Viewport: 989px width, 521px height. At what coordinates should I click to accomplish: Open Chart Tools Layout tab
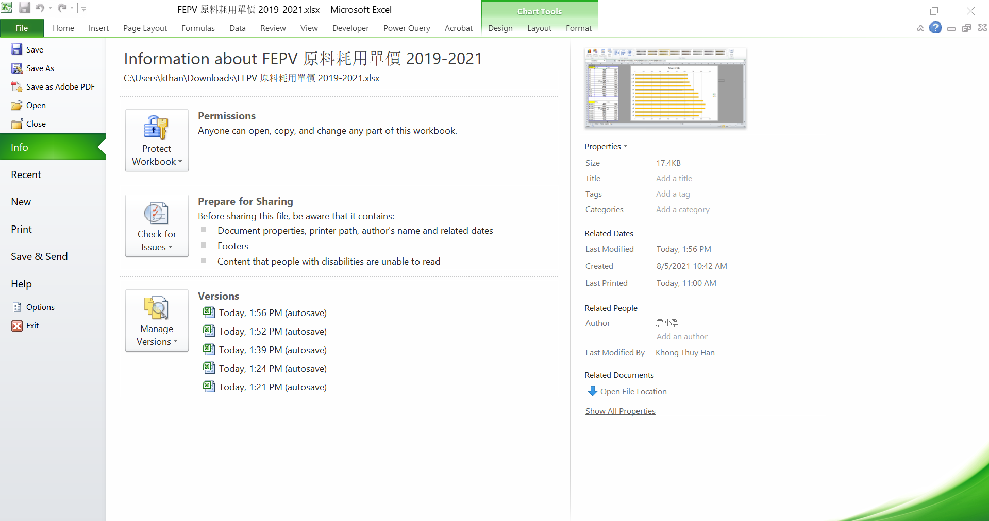coord(539,28)
